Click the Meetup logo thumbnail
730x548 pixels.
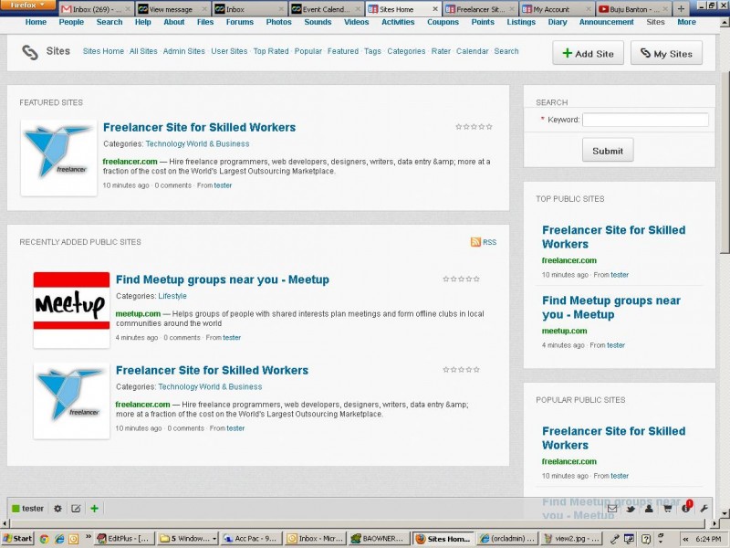tap(71, 310)
